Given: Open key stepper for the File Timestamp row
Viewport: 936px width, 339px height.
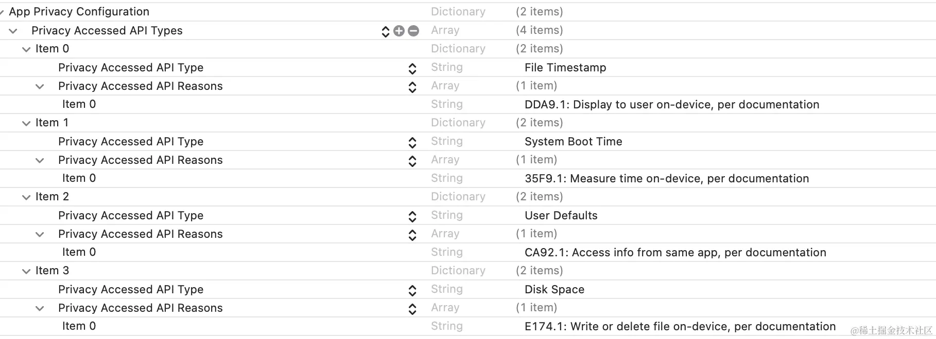Looking at the screenshot, I should pos(412,68).
